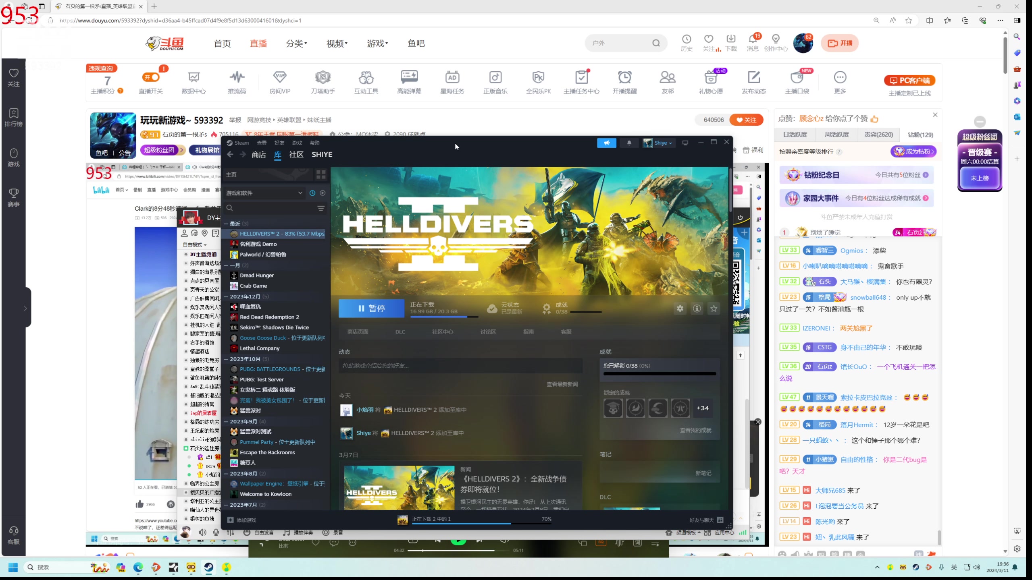Open 游戏和软件 library filter dropdown
Image resolution: width=1032 pixels, height=580 pixels.
(264, 193)
